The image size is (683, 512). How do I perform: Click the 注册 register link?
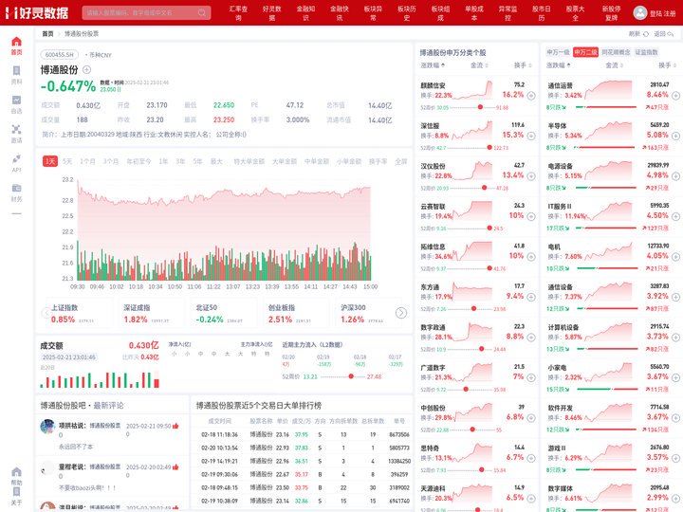point(670,13)
